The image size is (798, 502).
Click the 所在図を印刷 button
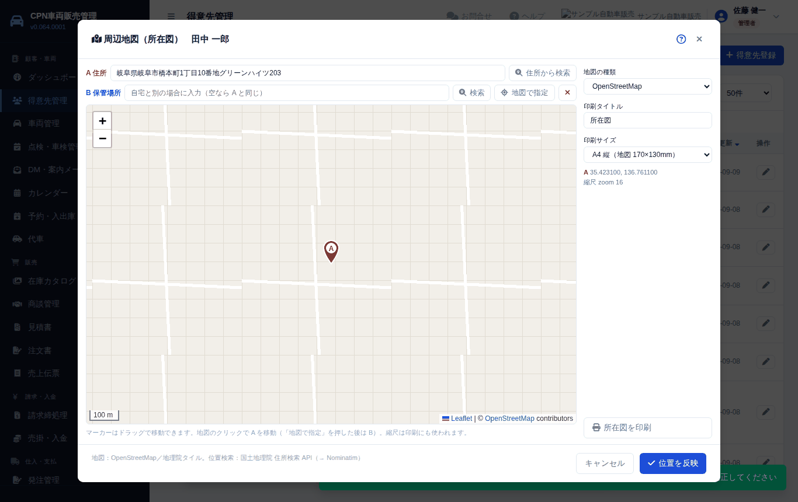(x=648, y=428)
